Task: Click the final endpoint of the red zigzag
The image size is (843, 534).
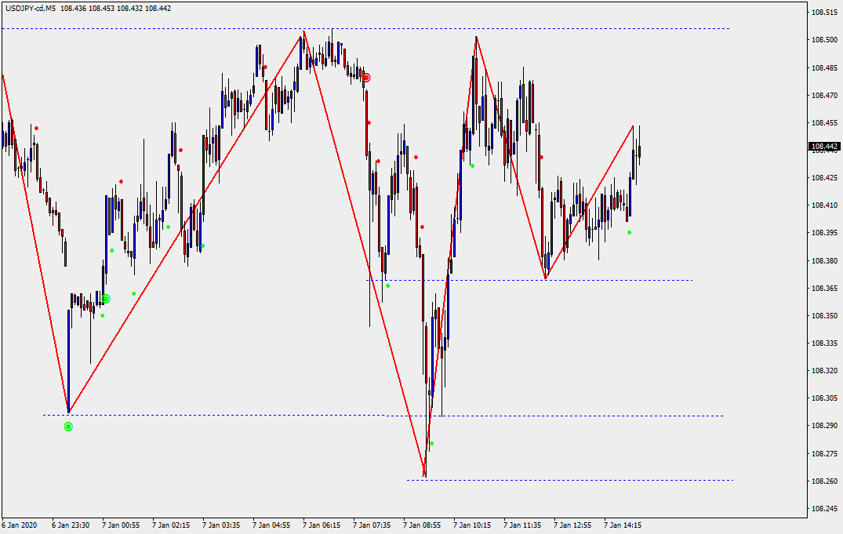Action: point(633,125)
